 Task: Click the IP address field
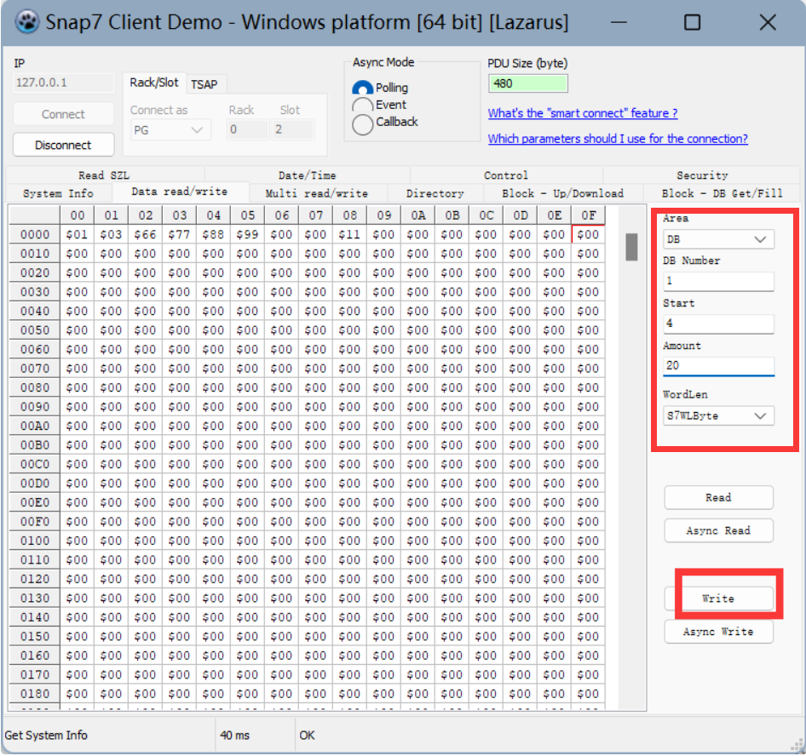(63, 83)
